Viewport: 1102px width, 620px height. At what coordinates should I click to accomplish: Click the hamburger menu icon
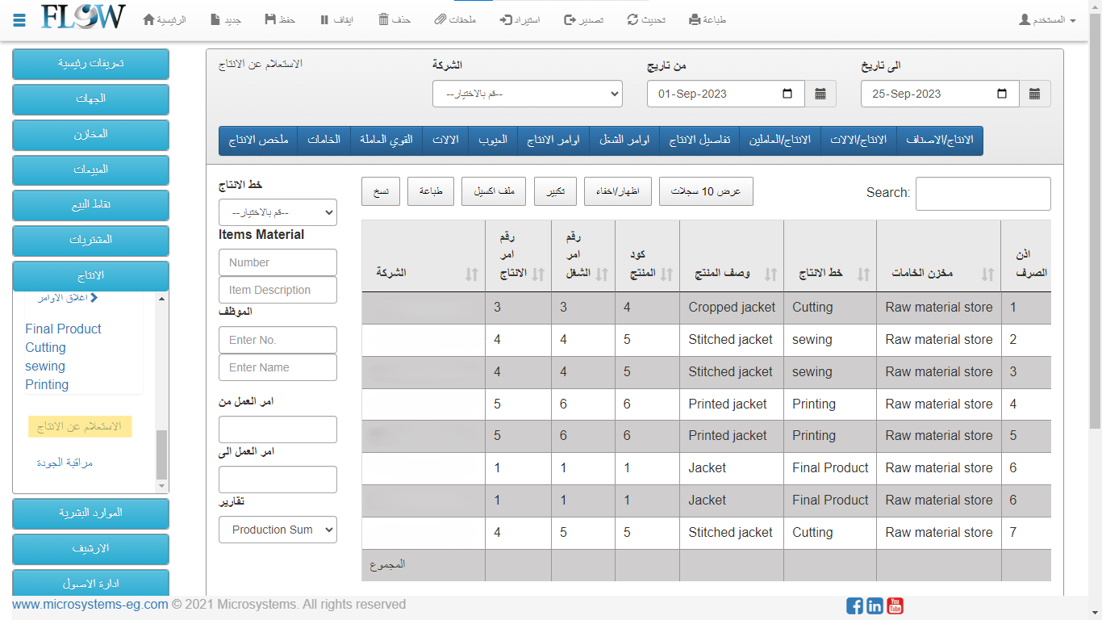tap(19, 19)
